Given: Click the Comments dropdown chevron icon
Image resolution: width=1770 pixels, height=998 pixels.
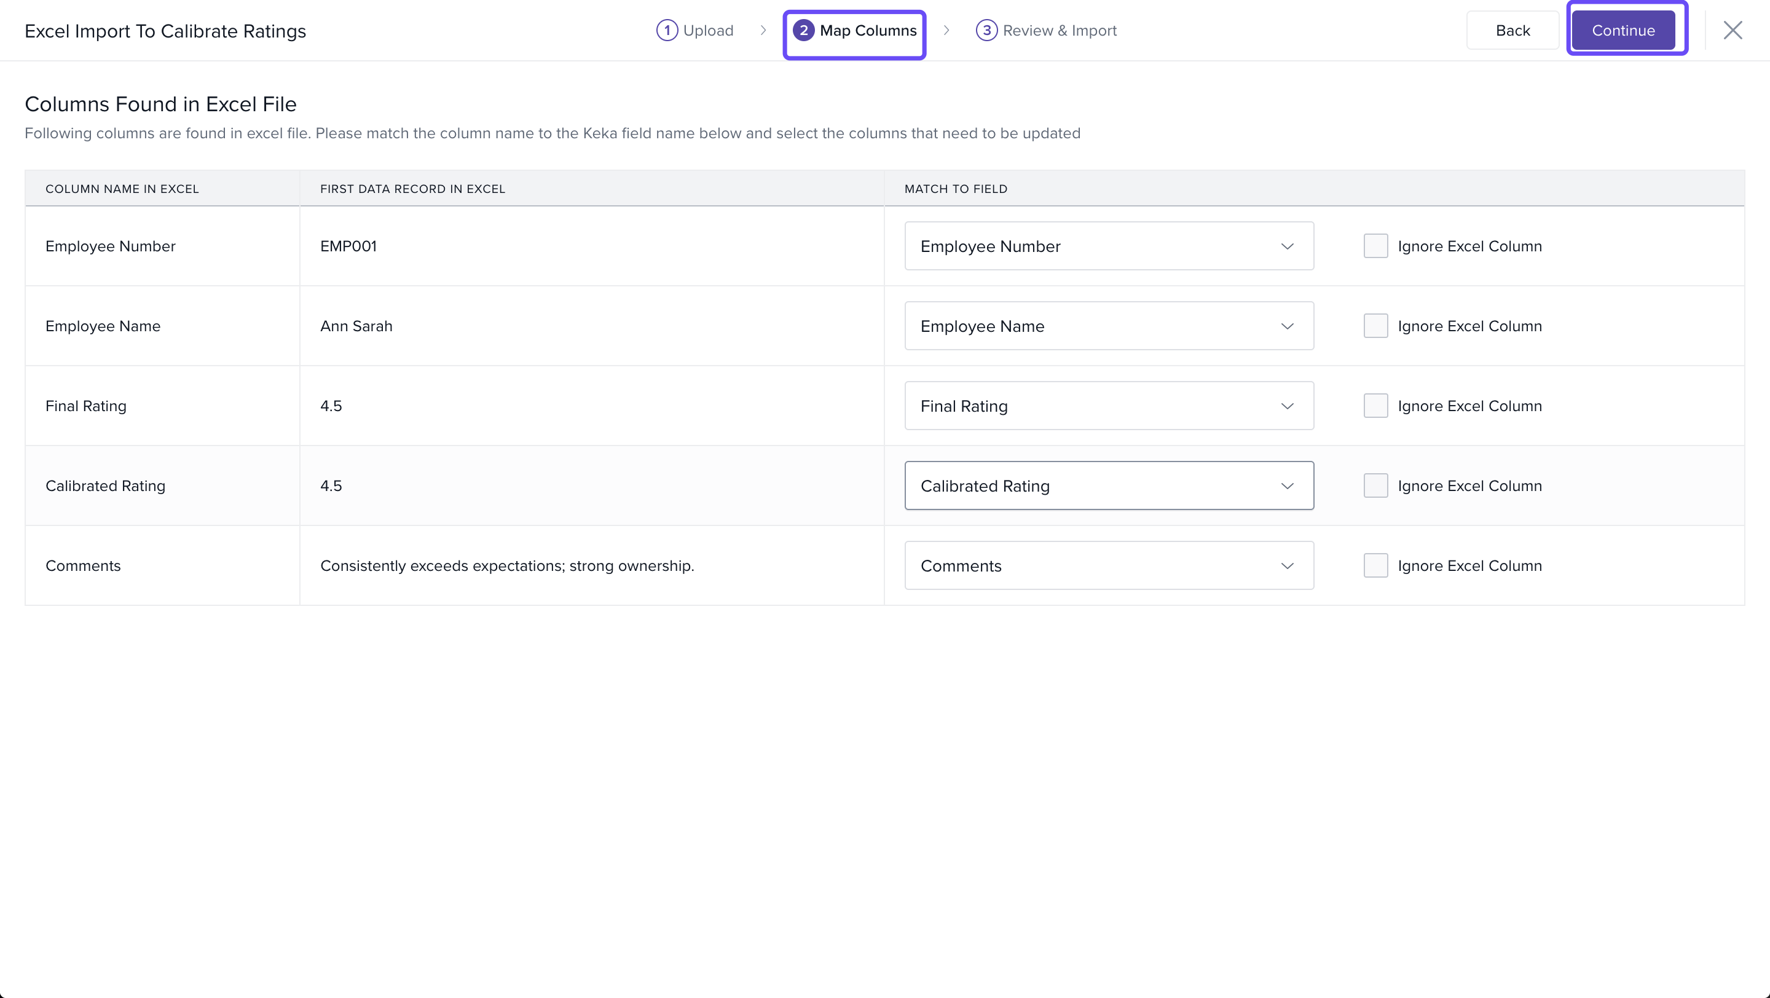Looking at the screenshot, I should 1287,566.
